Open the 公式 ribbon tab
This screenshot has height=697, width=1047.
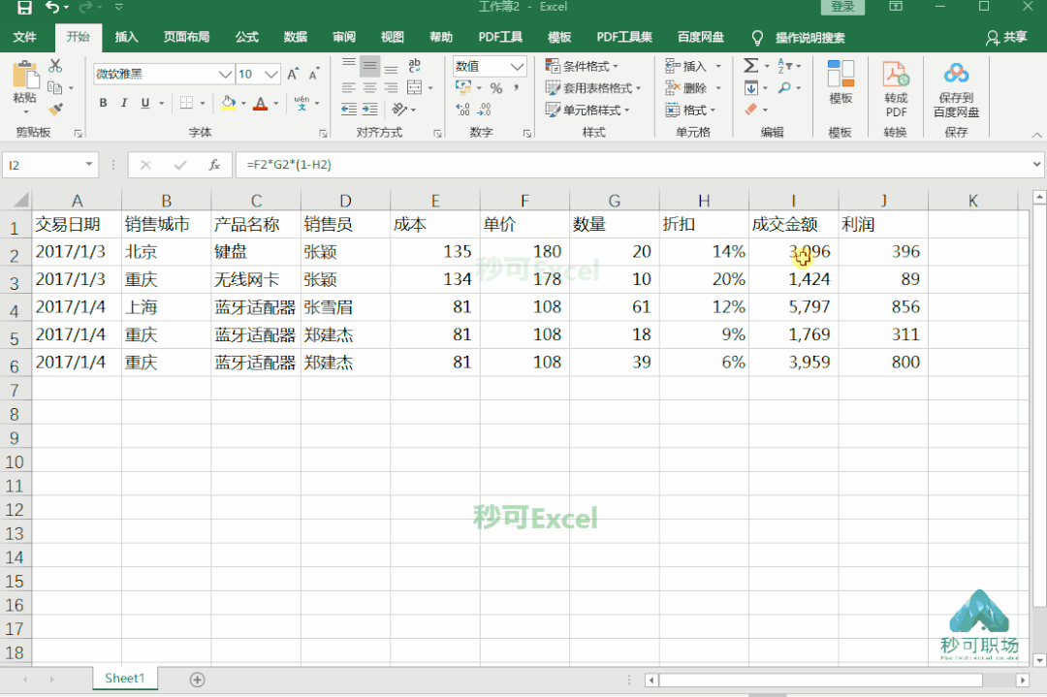click(x=246, y=37)
